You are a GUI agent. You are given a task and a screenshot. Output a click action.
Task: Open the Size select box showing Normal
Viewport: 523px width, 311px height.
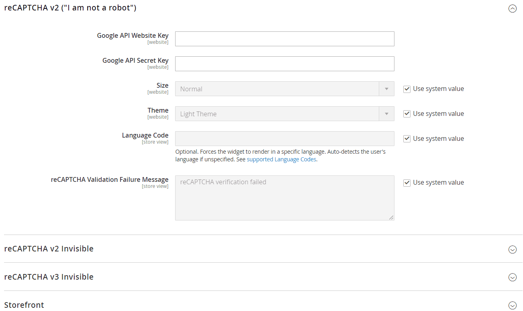coord(277,89)
